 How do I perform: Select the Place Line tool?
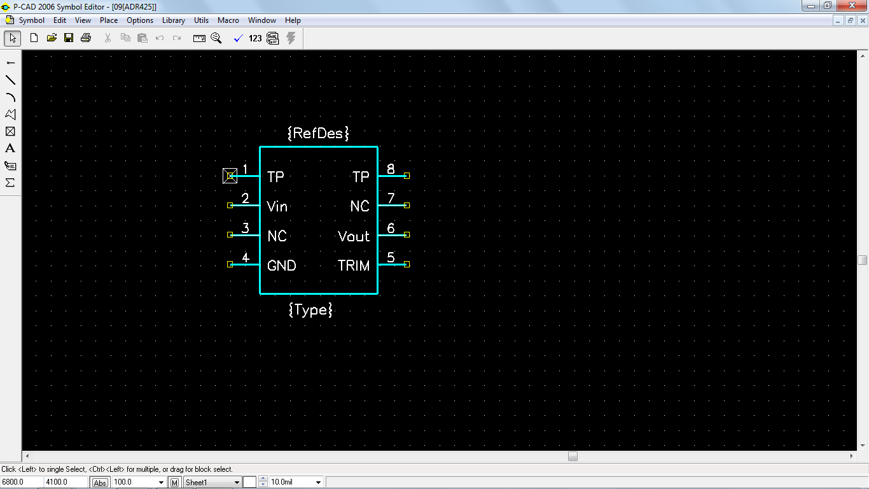pyautogui.click(x=10, y=80)
